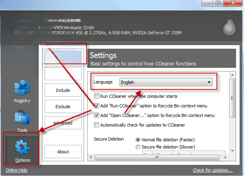Open the Online Help link

[x=16, y=170]
